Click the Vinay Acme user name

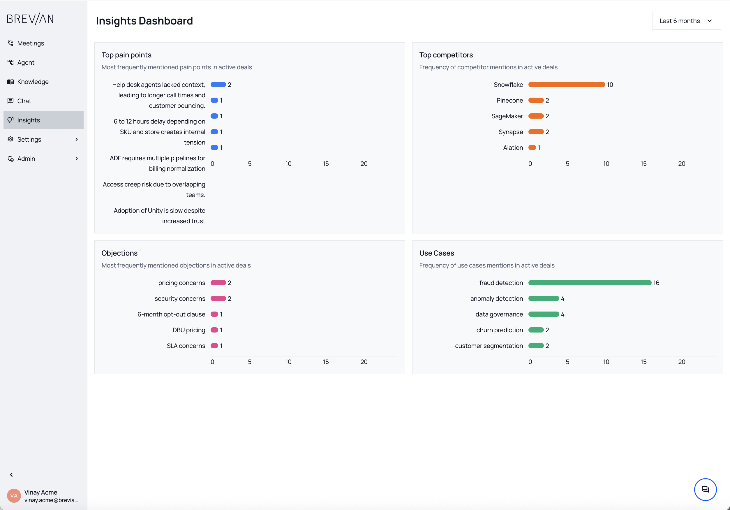(41, 492)
